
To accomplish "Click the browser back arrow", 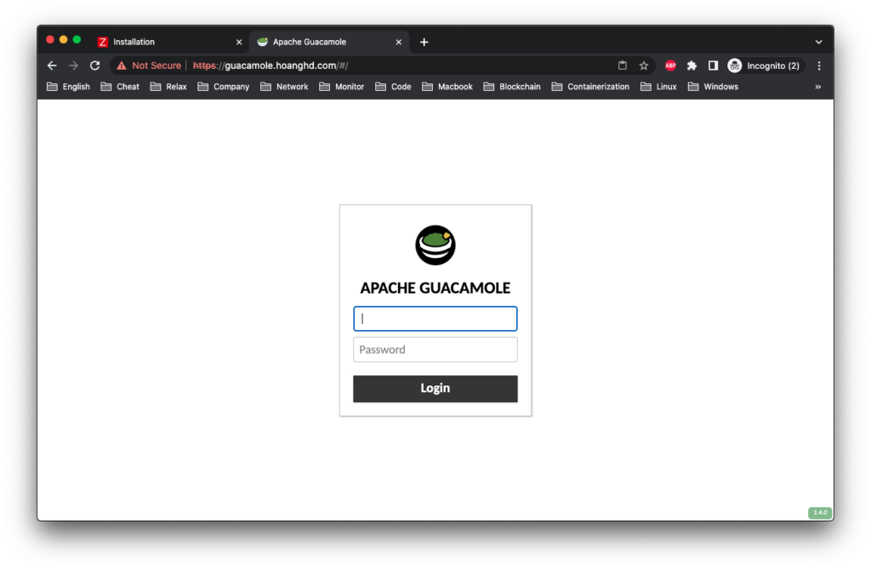I will [x=52, y=66].
